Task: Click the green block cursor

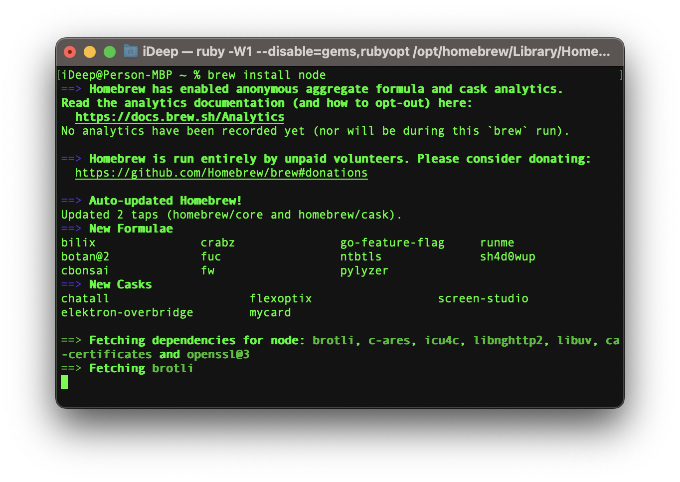Action: 64,383
